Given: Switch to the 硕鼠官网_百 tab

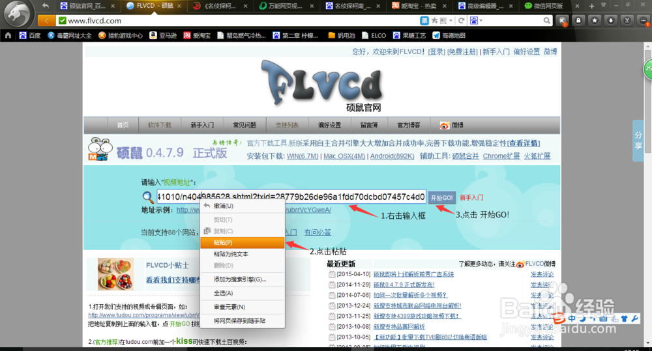Looking at the screenshot, I should tap(87, 6).
